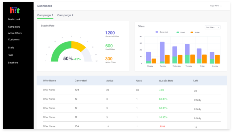Viewport: 233px width, 133px height.
Task: Click the Free Hit logo
Action: pos(14,10)
